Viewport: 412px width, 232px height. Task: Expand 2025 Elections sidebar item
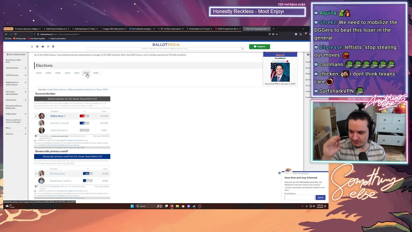tap(25, 75)
